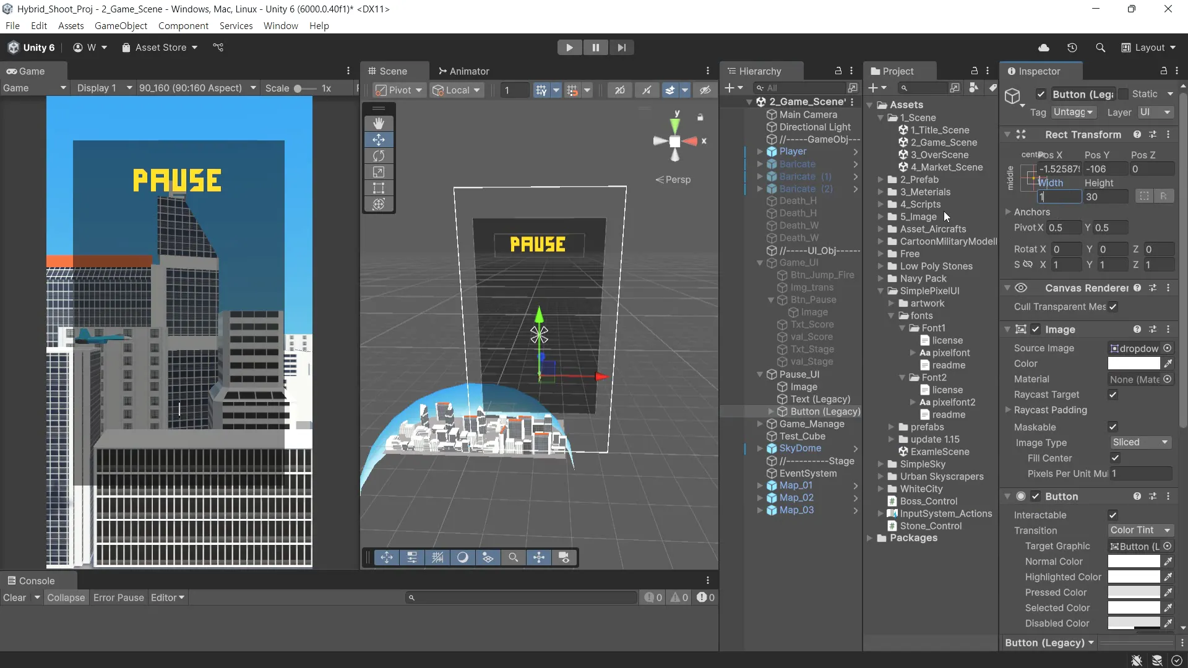
Task: Open the Transition Color Tint dropdown
Action: click(1140, 530)
